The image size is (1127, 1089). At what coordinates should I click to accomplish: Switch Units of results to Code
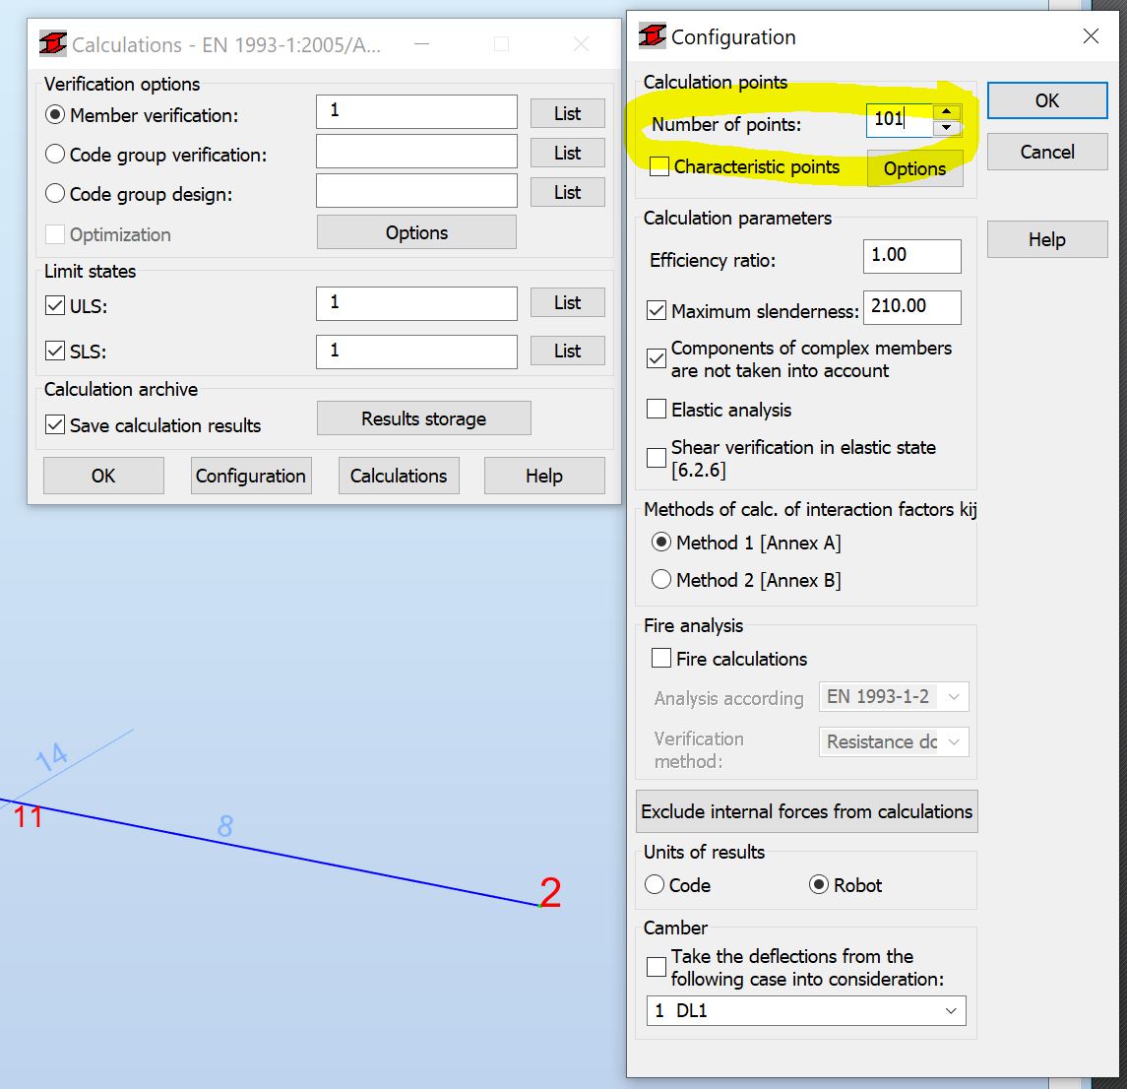tap(655, 884)
